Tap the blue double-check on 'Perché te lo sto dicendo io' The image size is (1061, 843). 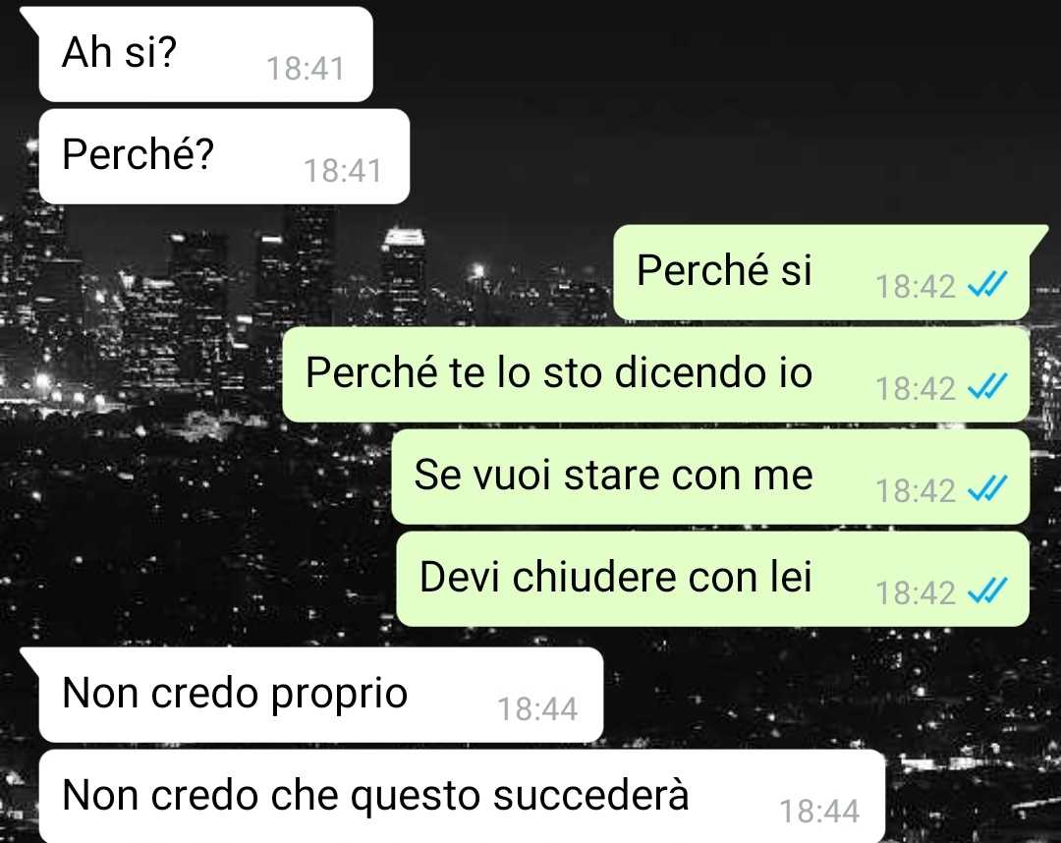[x=987, y=386]
